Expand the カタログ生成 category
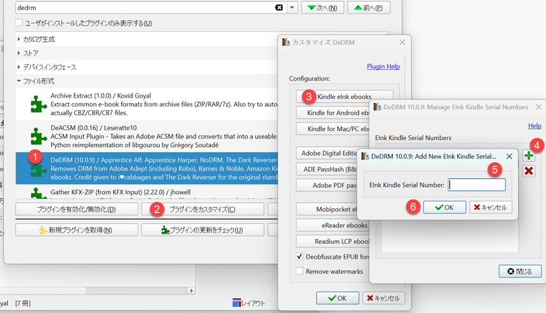The image size is (546, 313). click(19, 40)
